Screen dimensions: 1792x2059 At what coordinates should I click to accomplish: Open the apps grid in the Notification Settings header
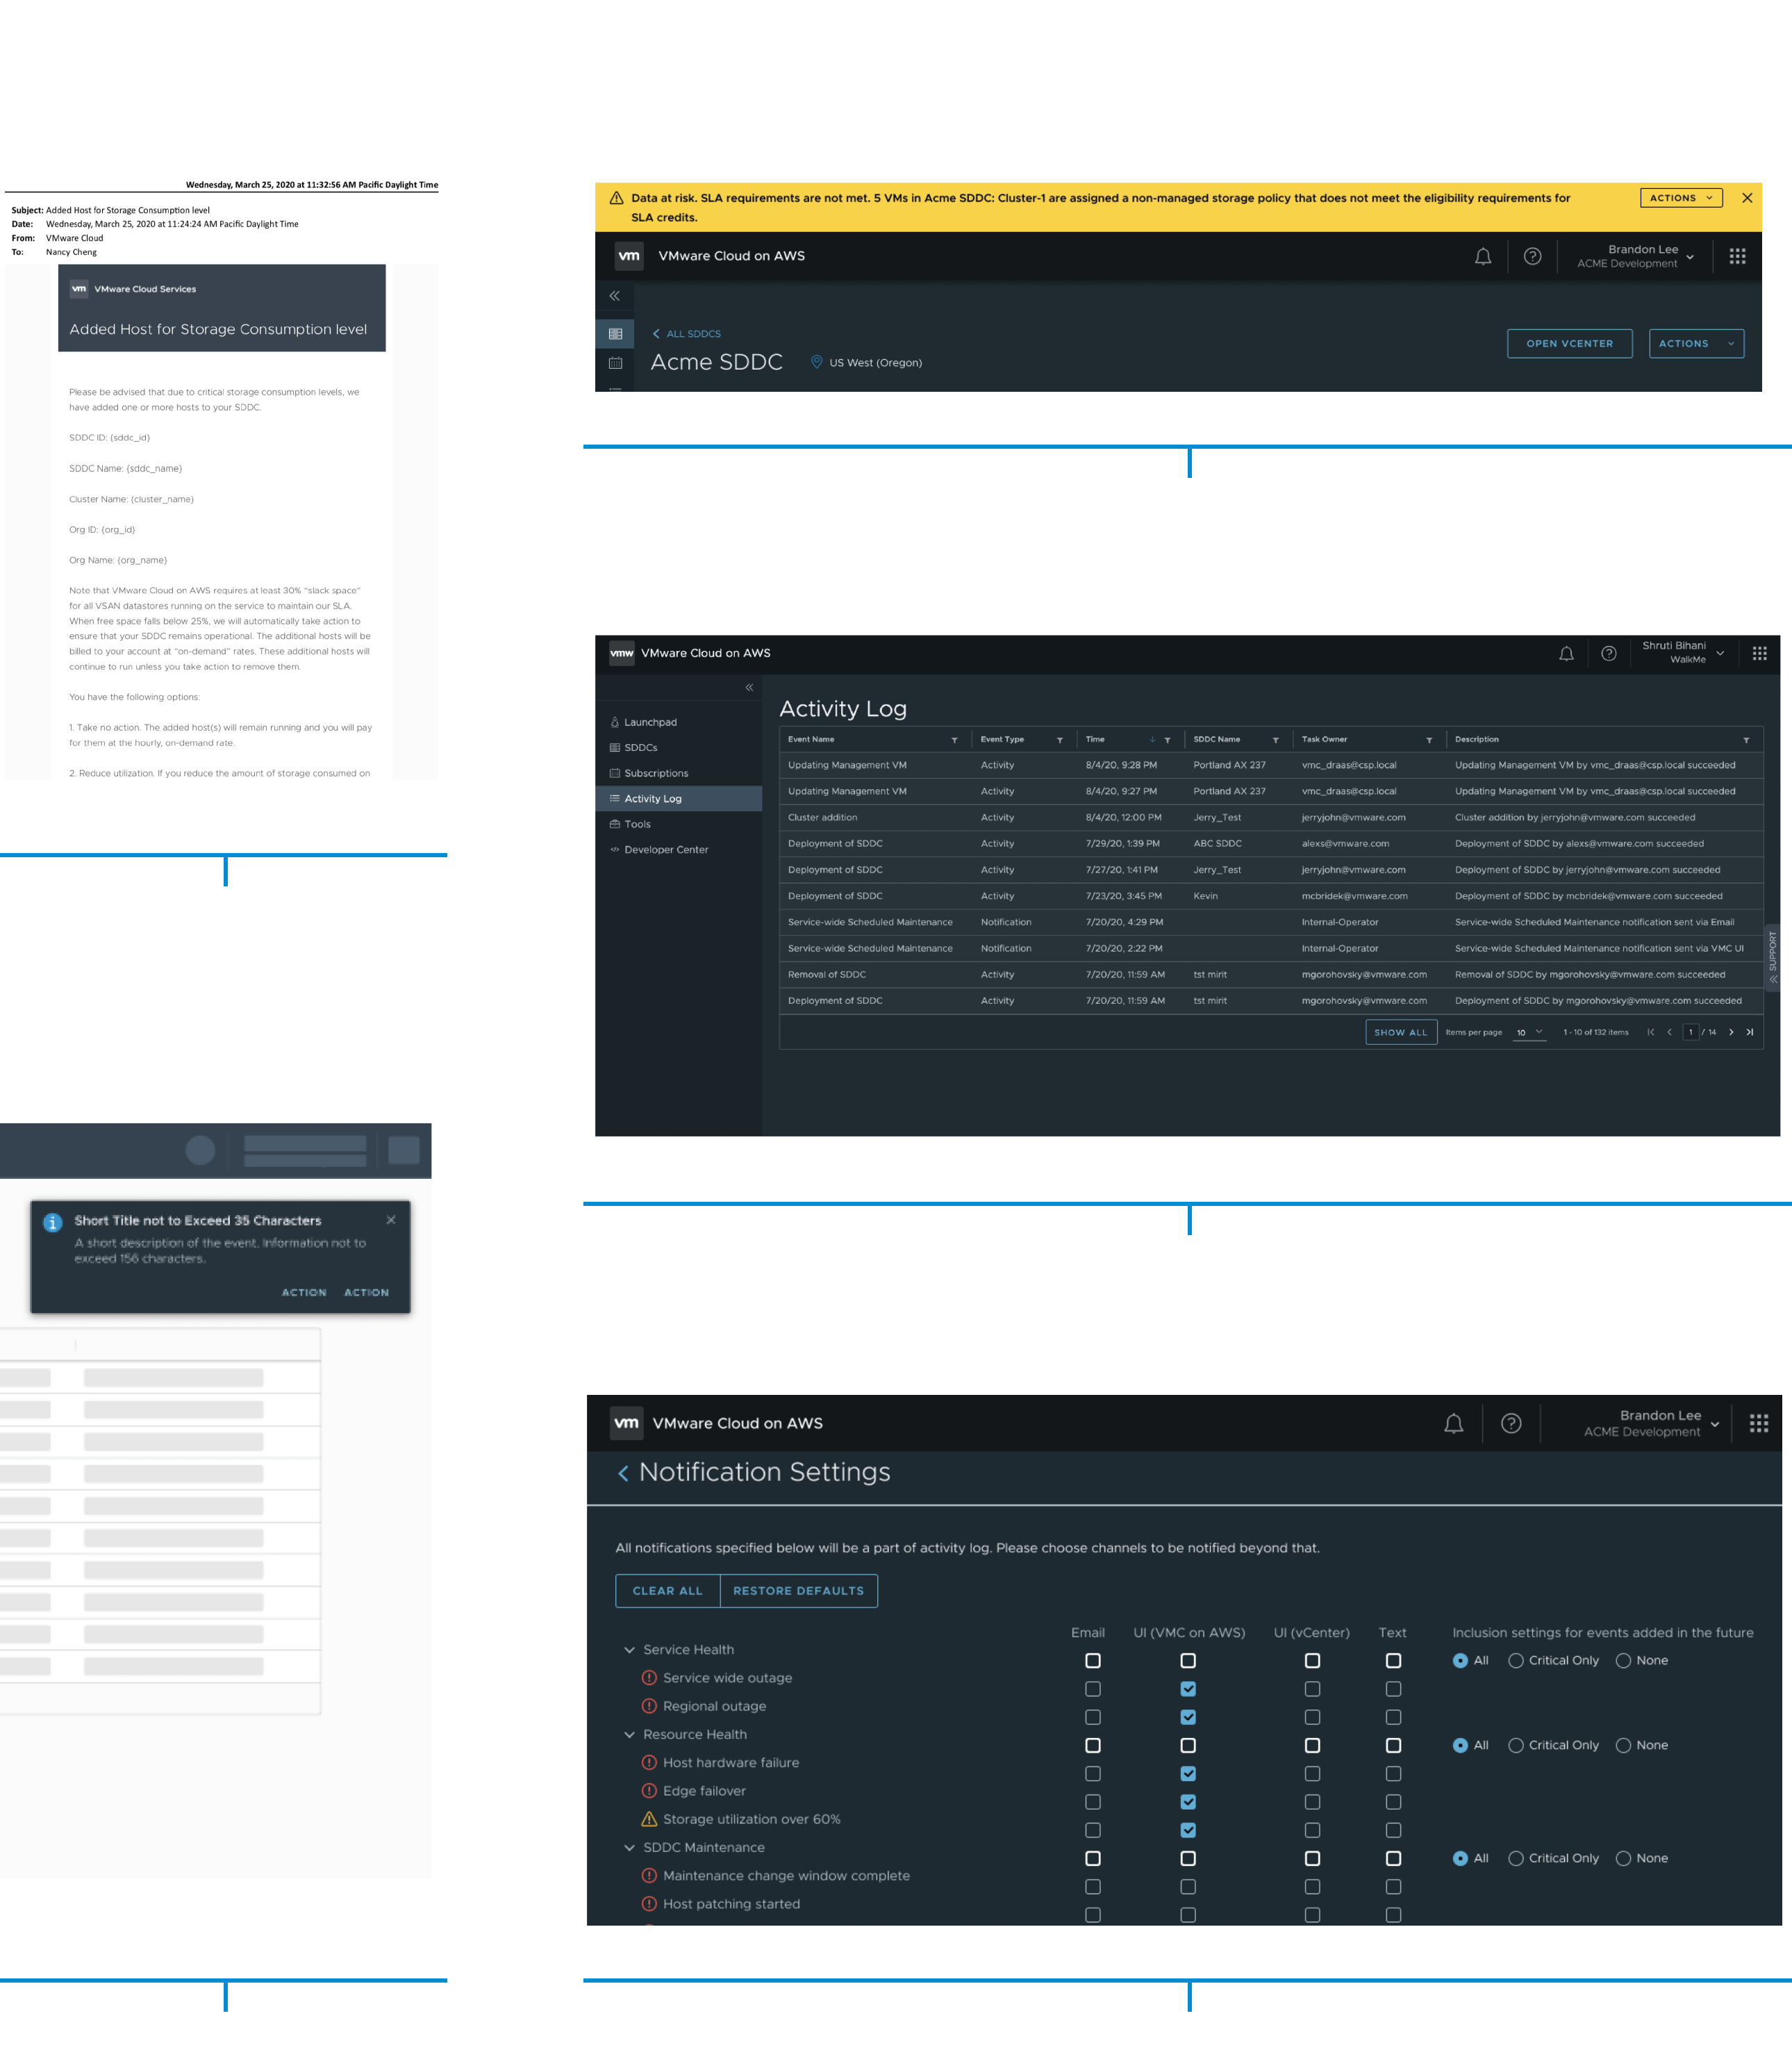pyautogui.click(x=1759, y=1424)
